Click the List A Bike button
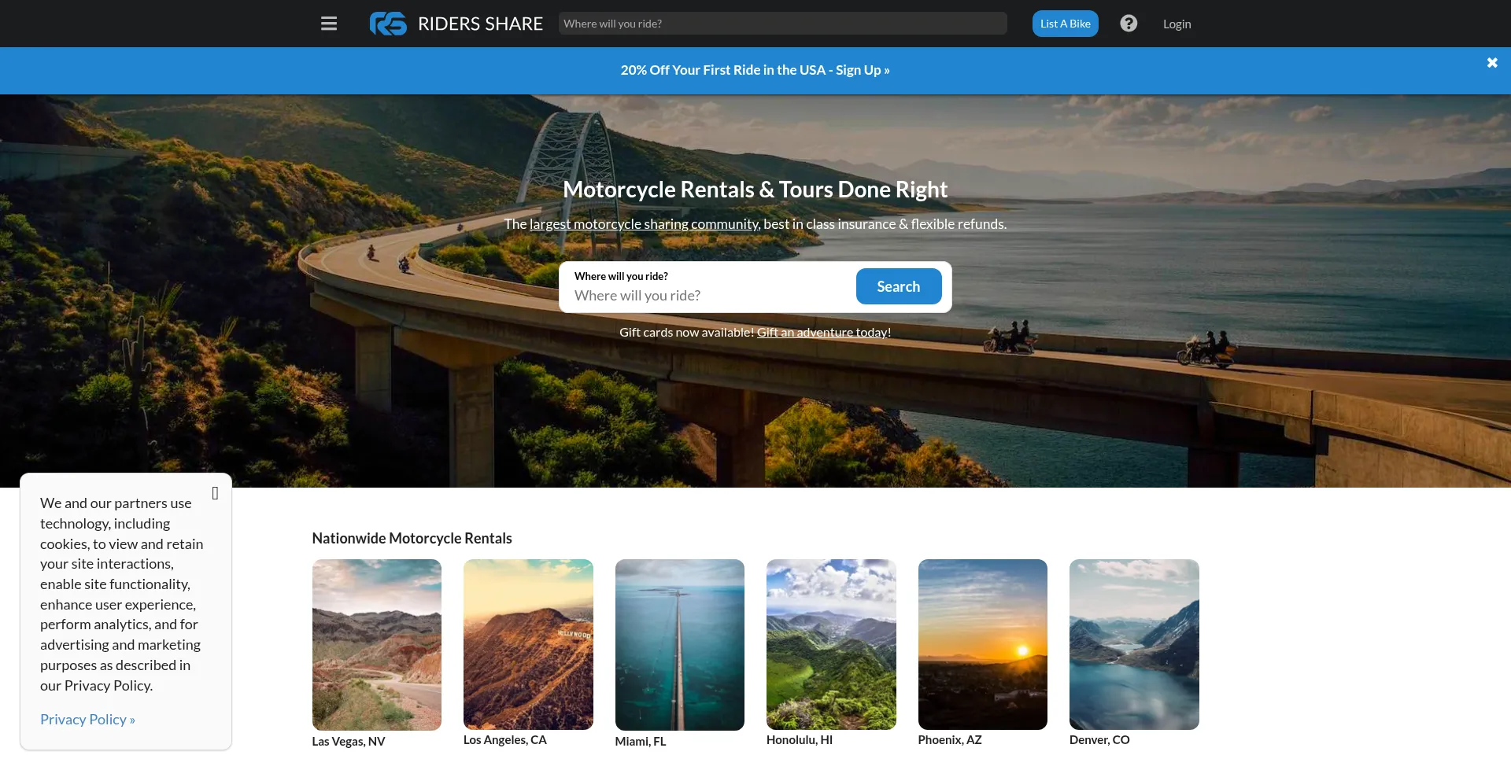Screen dimensions: 1511x781 click(x=1065, y=24)
